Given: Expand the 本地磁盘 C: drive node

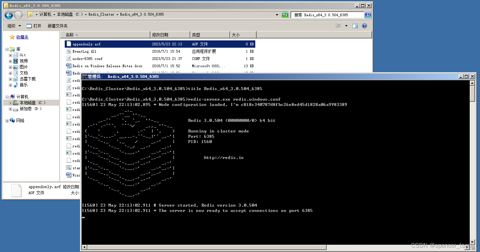Looking at the screenshot, I should (10, 103).
